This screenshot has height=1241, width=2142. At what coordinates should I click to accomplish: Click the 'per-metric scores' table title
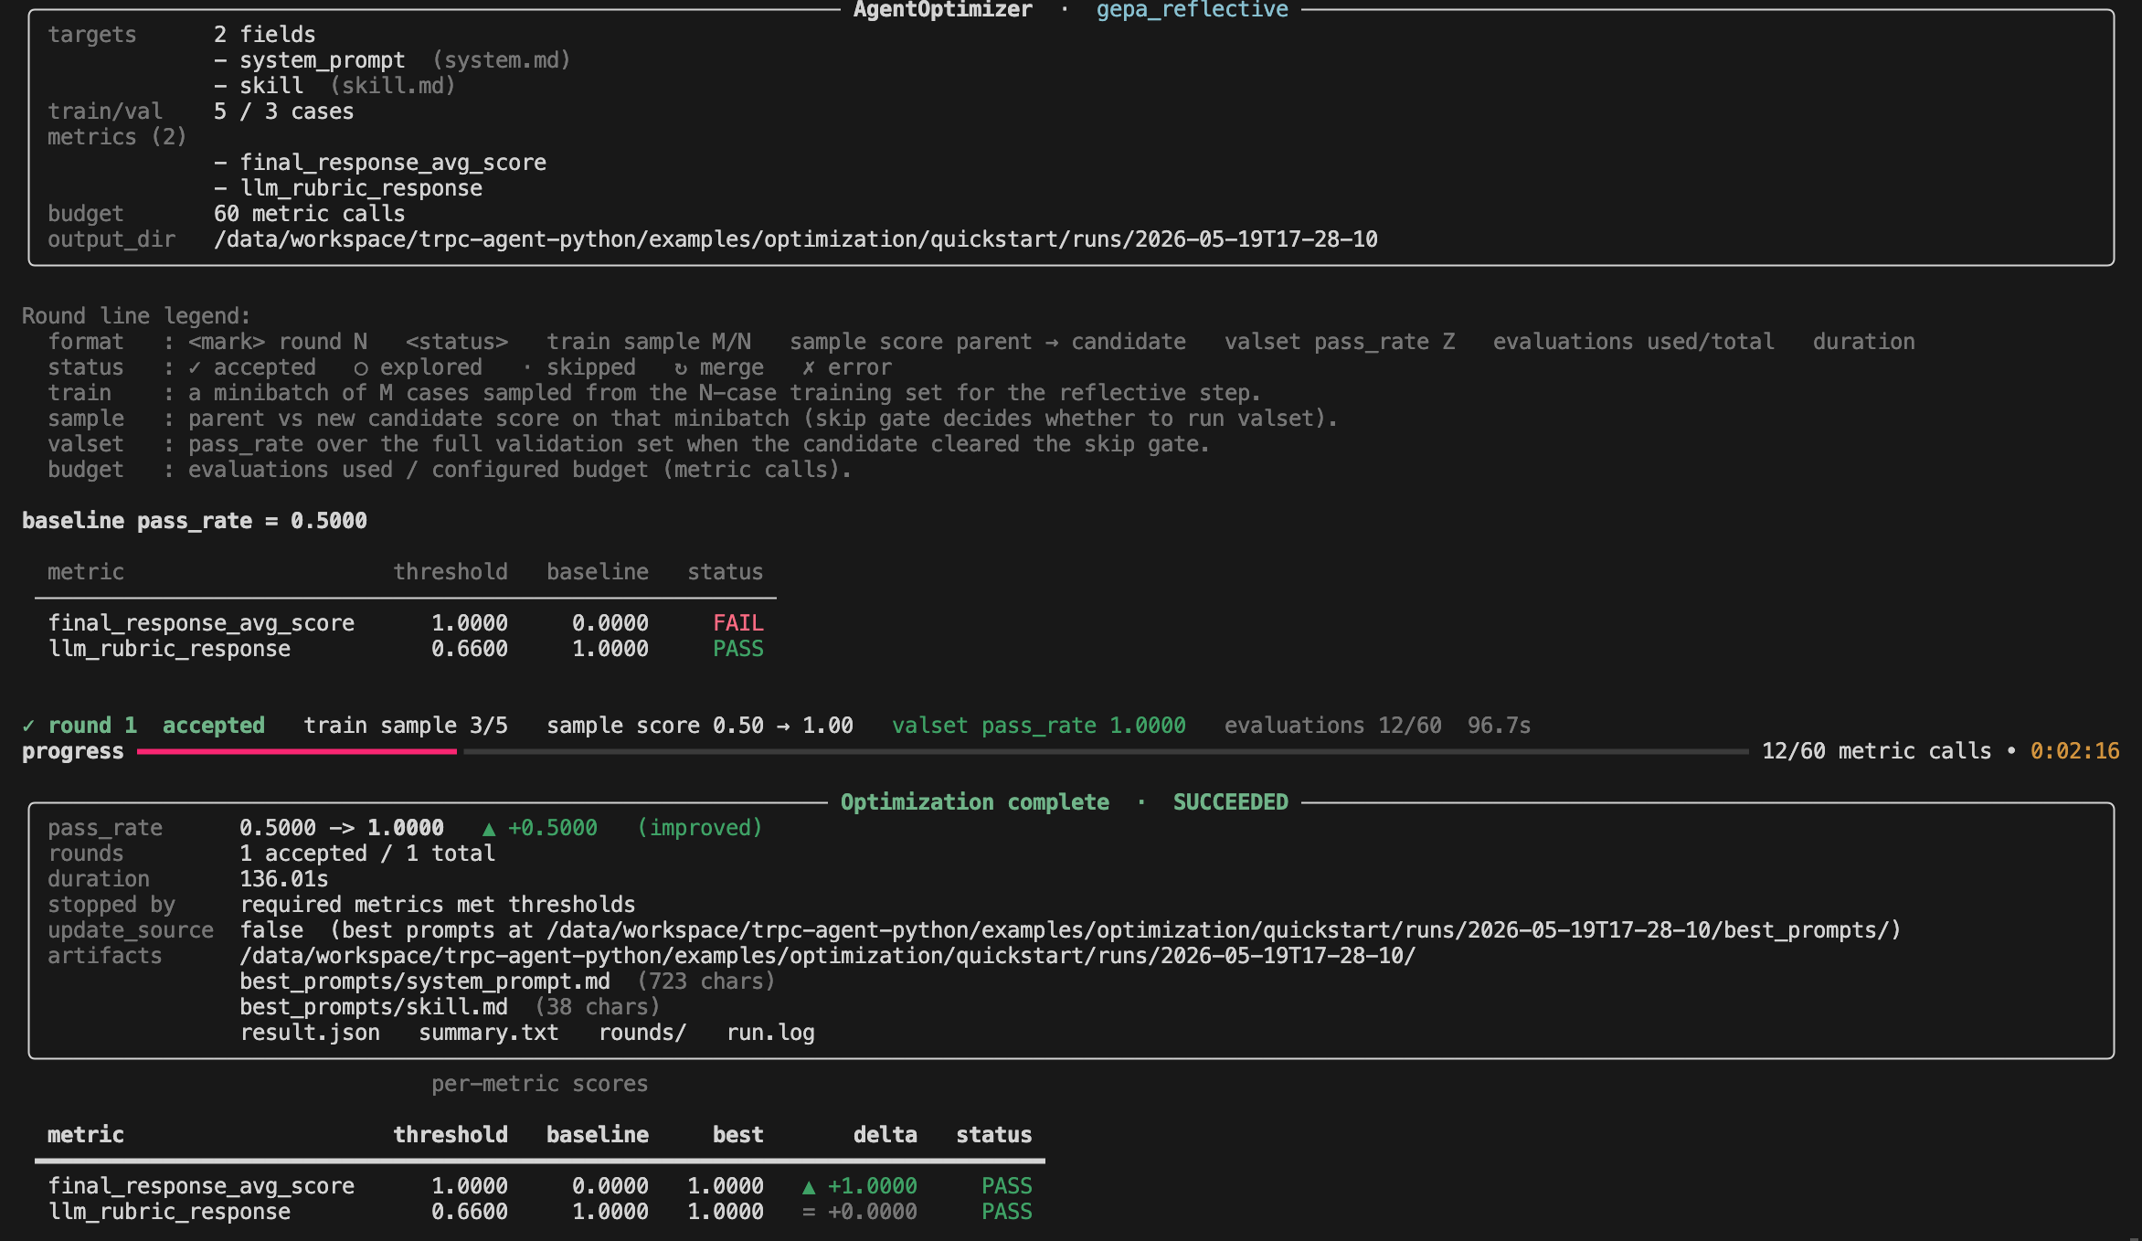[x=539, y=1084]
